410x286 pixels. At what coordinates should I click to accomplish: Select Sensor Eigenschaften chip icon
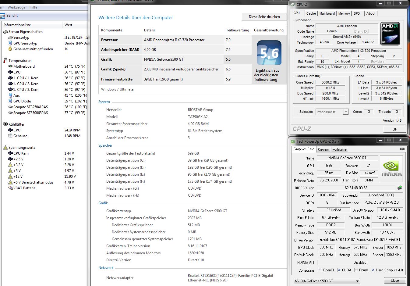click(5, 32)
